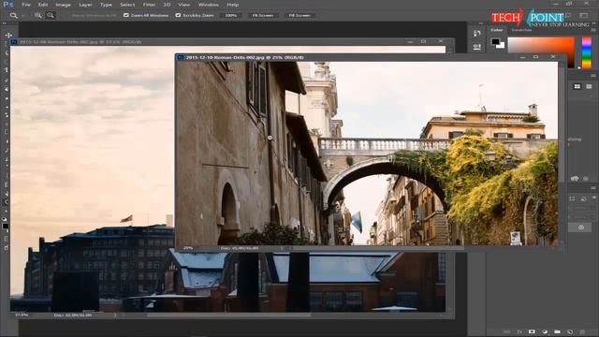Switch to the Color panel tab
Image resolution: width=599 pixels, height=337 pixels.
[x=497, y=30]
